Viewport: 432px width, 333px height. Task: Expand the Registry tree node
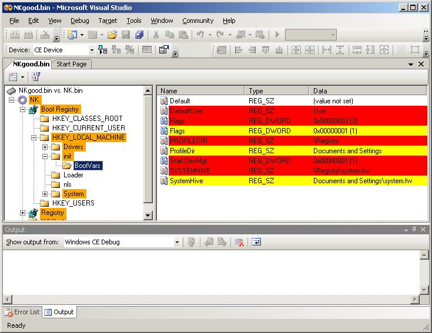click(22, 213)
